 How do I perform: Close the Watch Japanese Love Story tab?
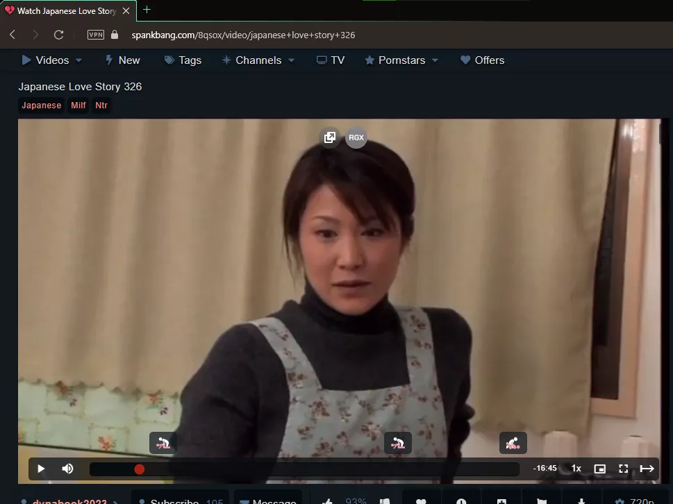click(126, 10)
